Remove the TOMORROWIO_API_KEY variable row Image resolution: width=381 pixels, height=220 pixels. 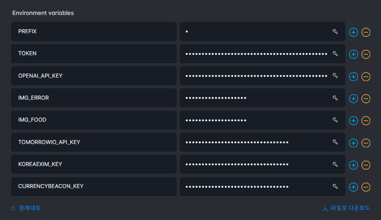coord(366,143)
